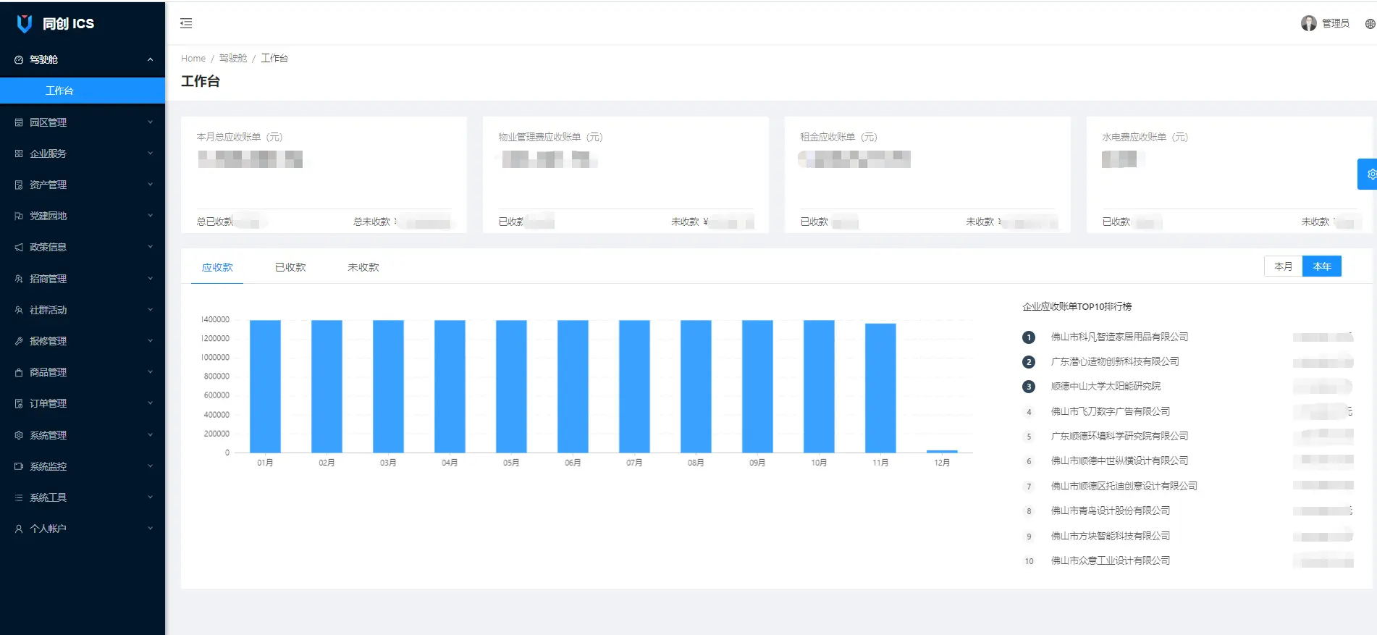Click the 党建园地 flag icon
Screen dimensions: 1377x635
[19, 216]
